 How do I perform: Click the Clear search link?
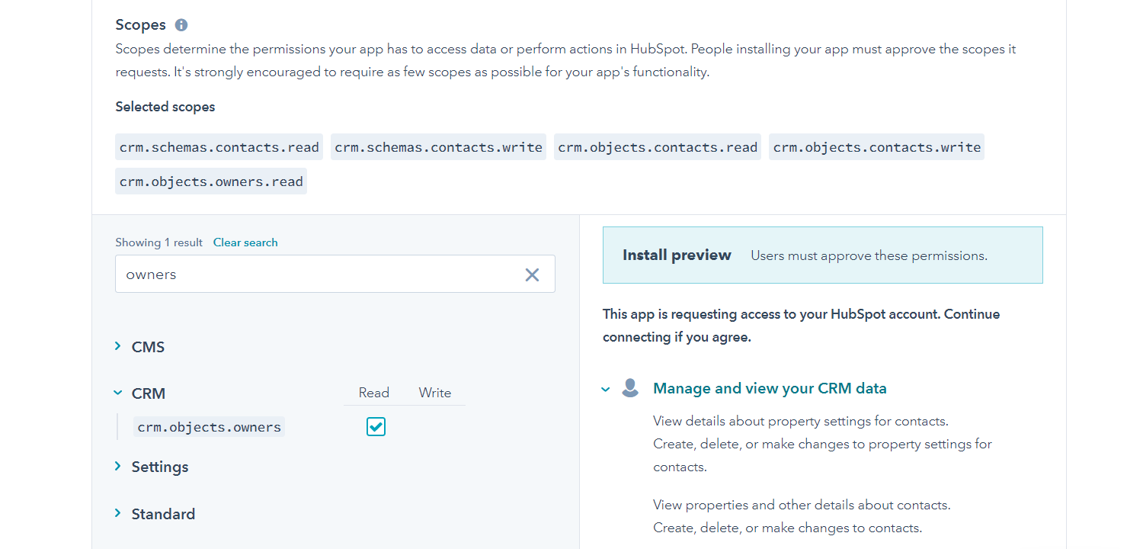click(x=245, y=242)
